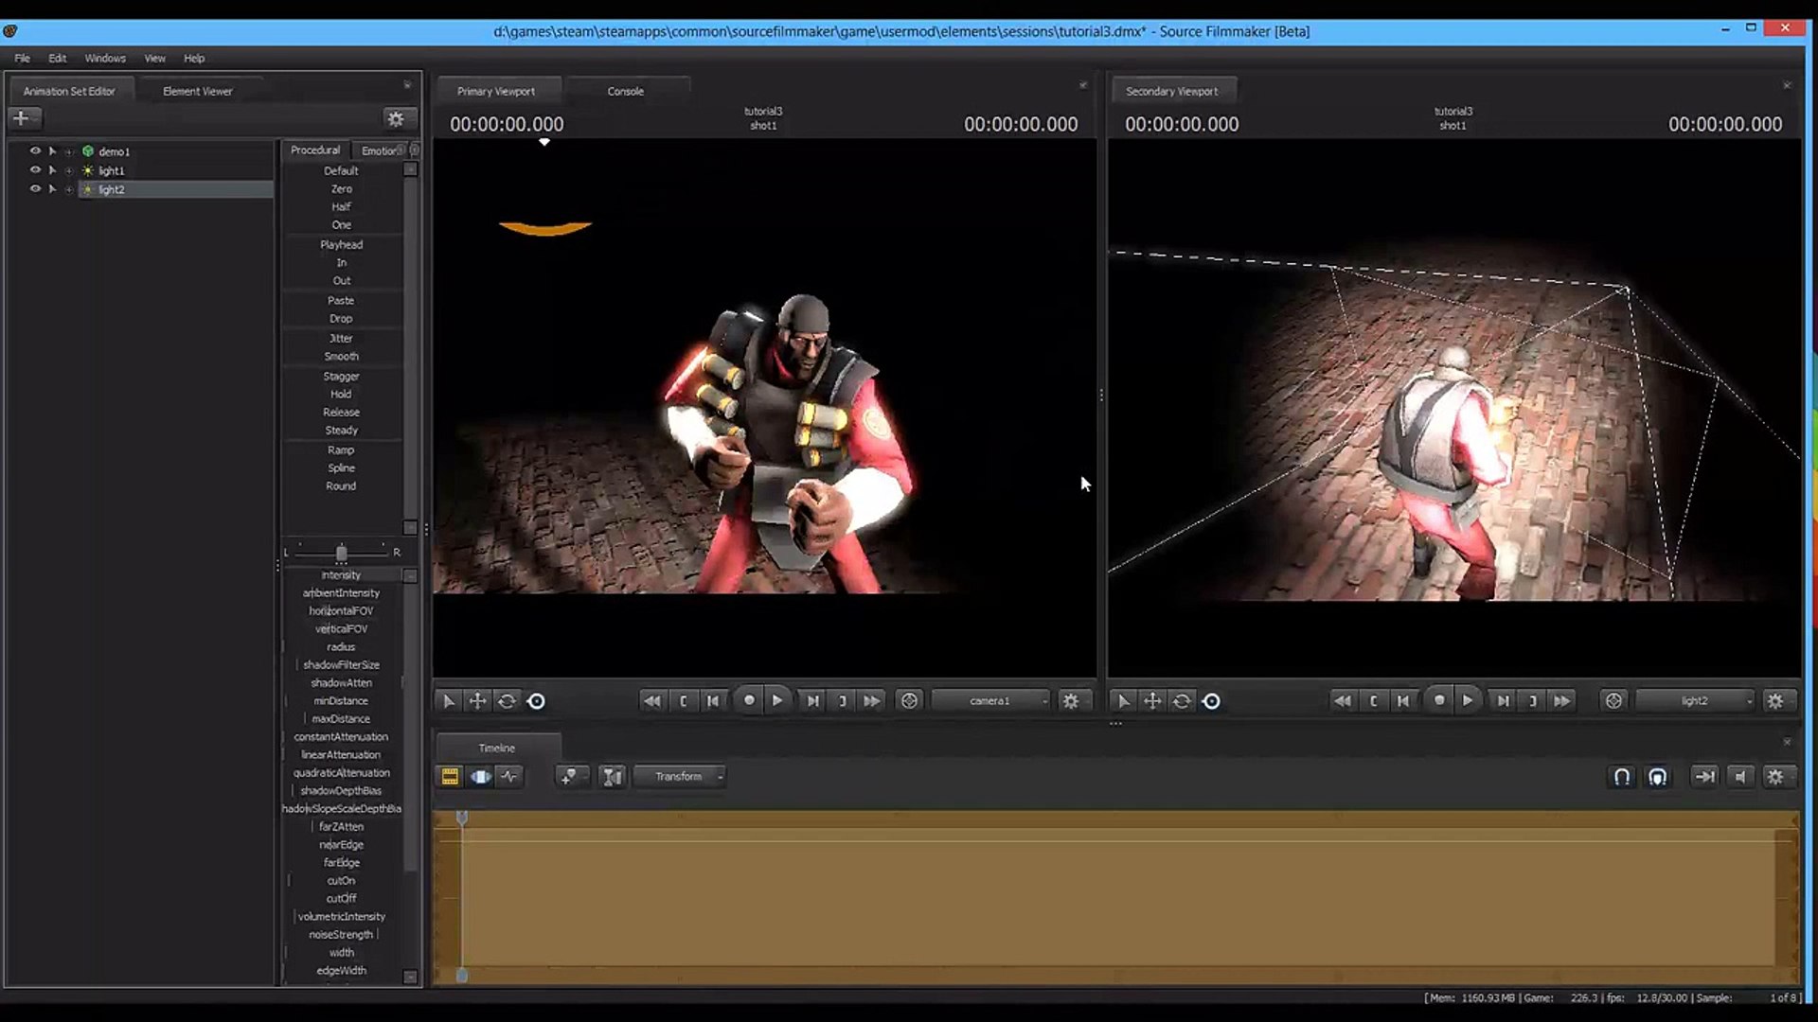Click the add animation set plus button
This screenshot has height=1022, width=1818.
coord(21,118)
